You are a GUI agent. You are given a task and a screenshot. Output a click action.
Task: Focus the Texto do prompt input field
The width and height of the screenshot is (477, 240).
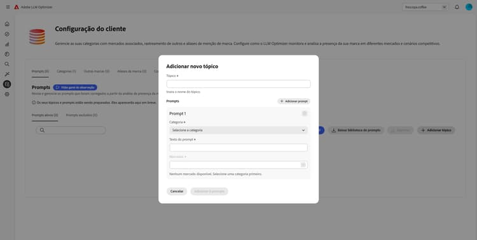238,148
